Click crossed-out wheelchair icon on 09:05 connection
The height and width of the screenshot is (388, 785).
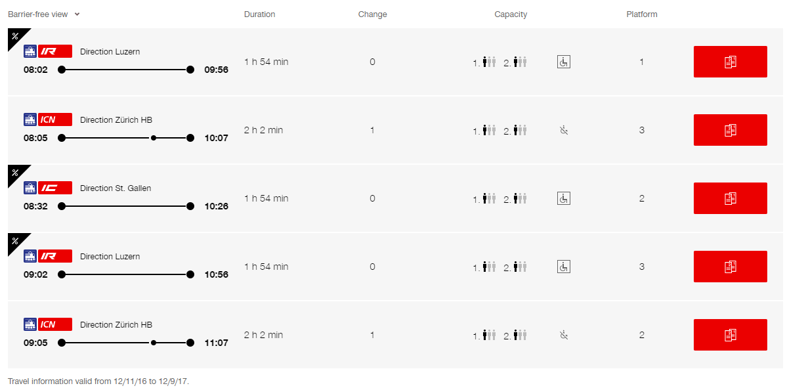click(564, 334)
